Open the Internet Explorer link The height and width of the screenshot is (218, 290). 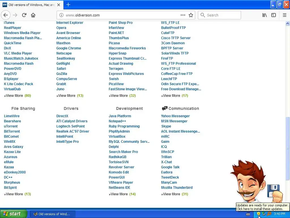tap(70, 23)
